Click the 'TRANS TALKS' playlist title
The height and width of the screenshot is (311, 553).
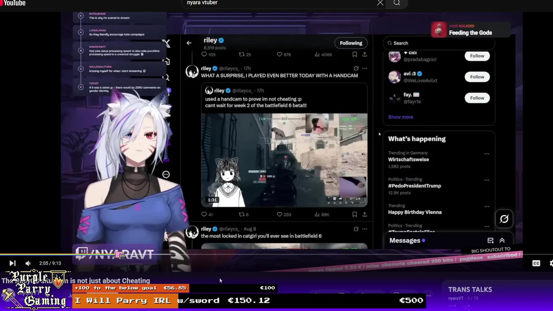tap(470, 290)
